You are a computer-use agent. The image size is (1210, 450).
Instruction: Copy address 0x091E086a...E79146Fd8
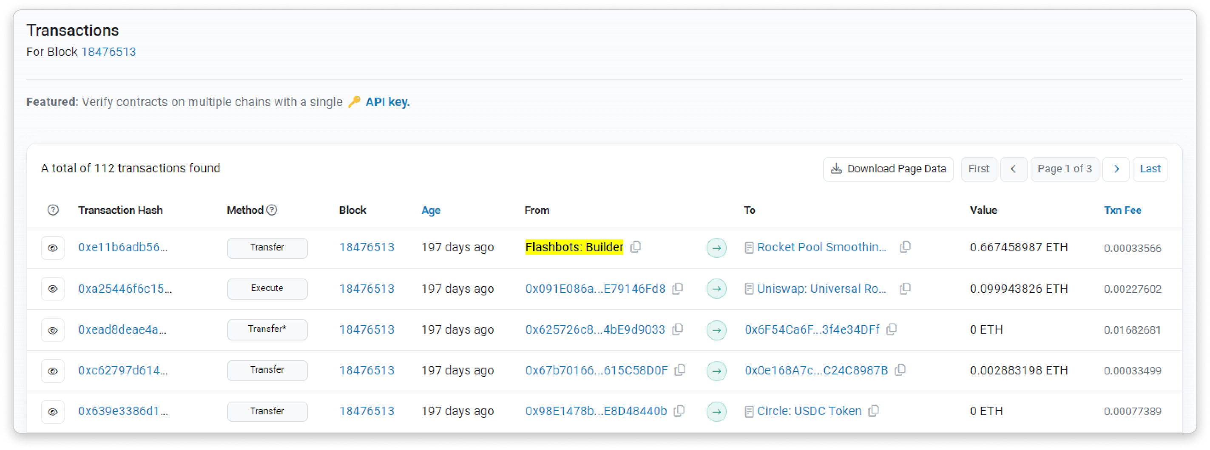click(x=677, y=289)
